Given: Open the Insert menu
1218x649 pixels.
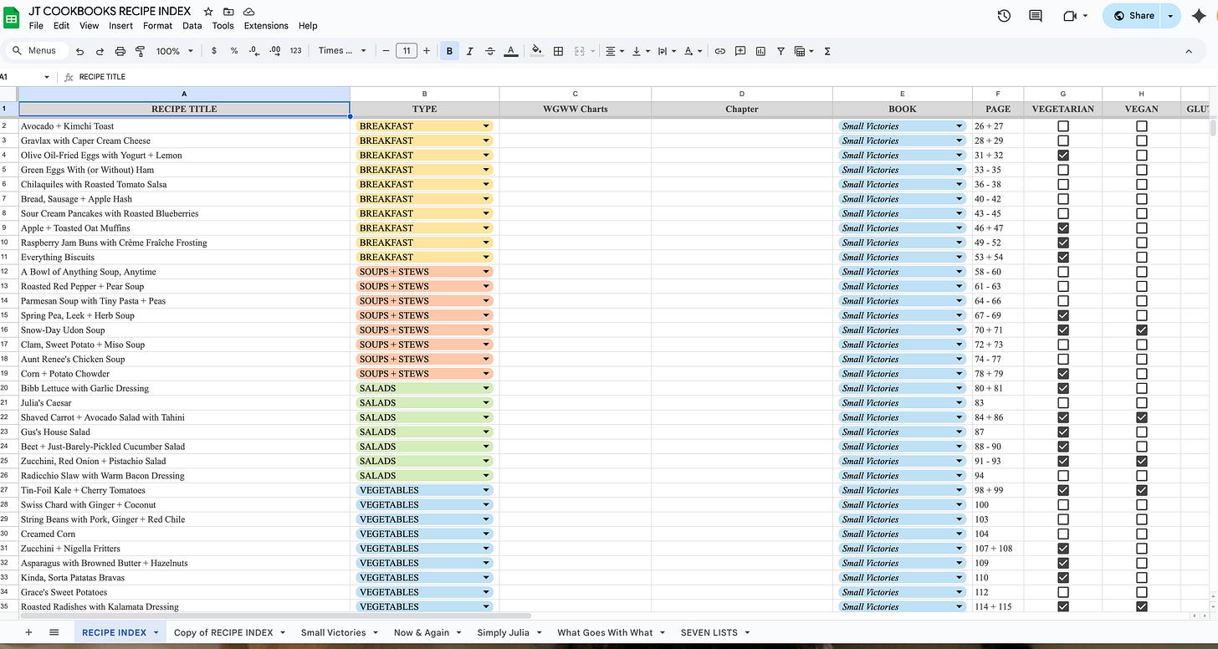Looking at the screenshot, I should pyautogui.click(x=120, y=26).
